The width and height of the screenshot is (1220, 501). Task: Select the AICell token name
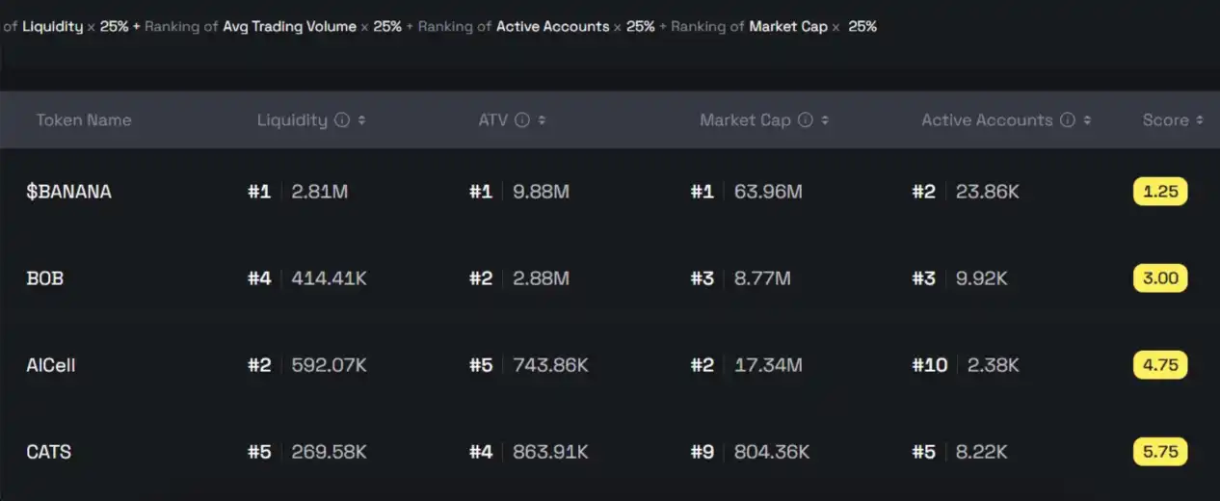[x=50, y=365]
